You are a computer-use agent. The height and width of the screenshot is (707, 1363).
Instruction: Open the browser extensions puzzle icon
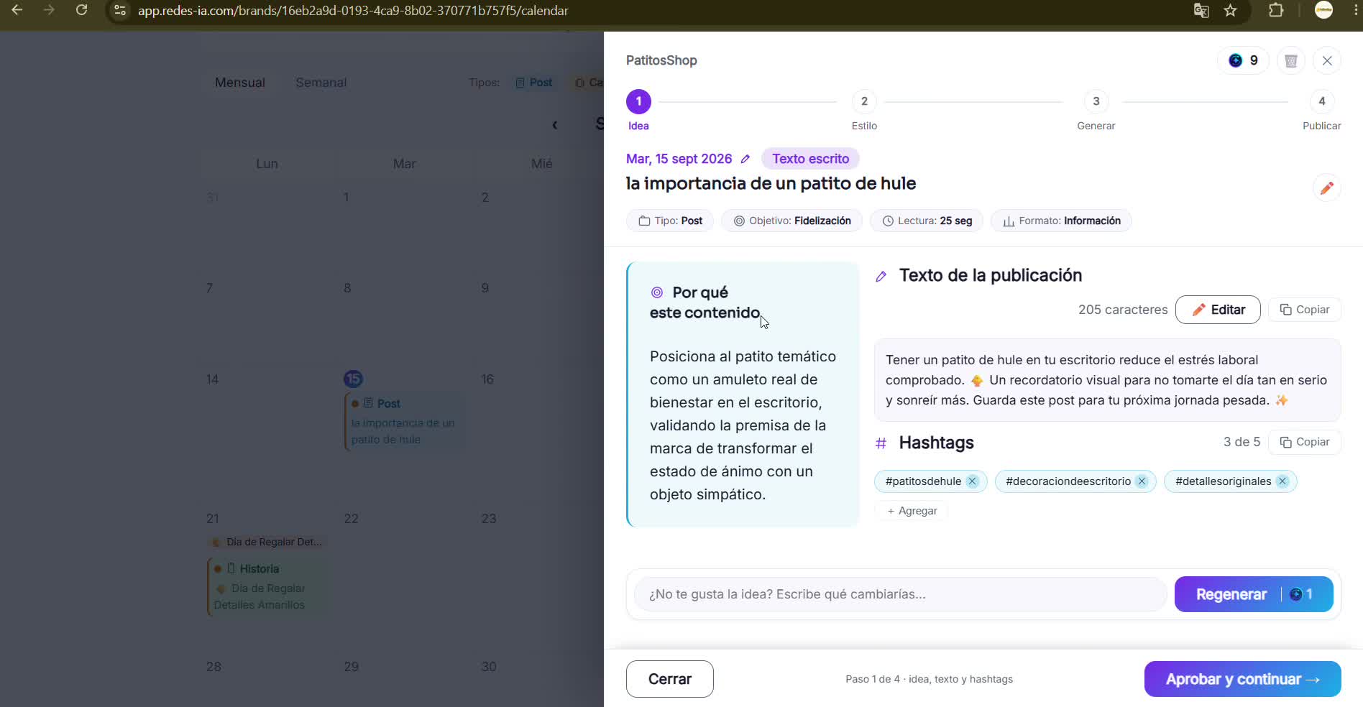(x=1276, y=11)
